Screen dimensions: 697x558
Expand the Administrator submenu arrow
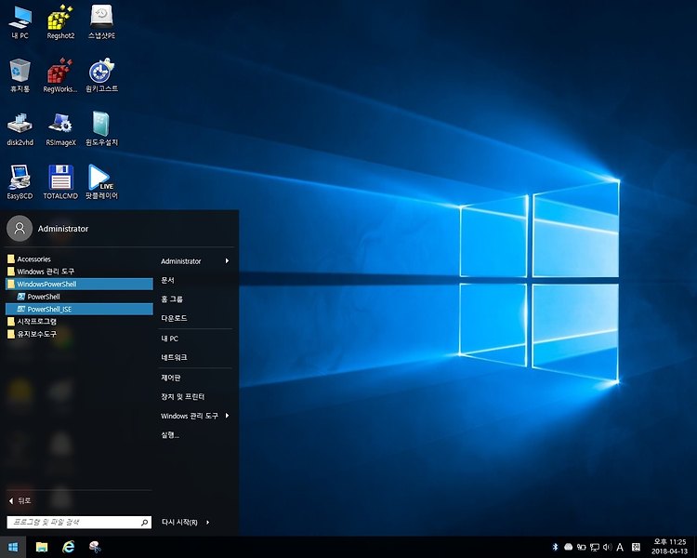[227, 260]
